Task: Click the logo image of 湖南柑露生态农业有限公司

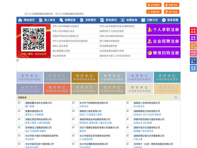Action: 21,104
